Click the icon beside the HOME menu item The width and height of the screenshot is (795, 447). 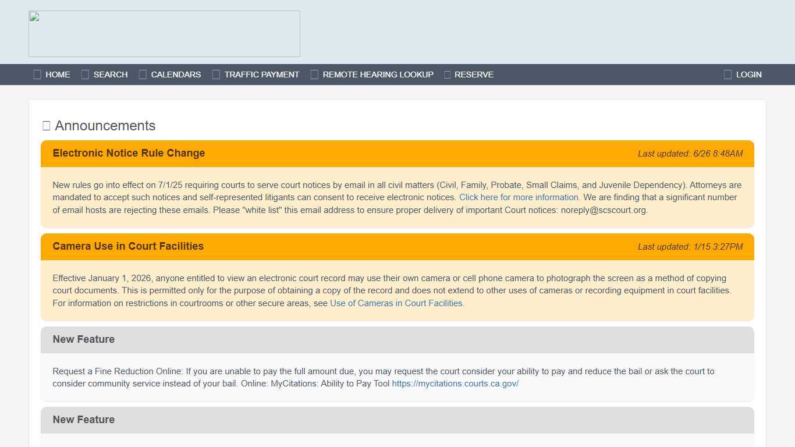[x=37, y=74]
